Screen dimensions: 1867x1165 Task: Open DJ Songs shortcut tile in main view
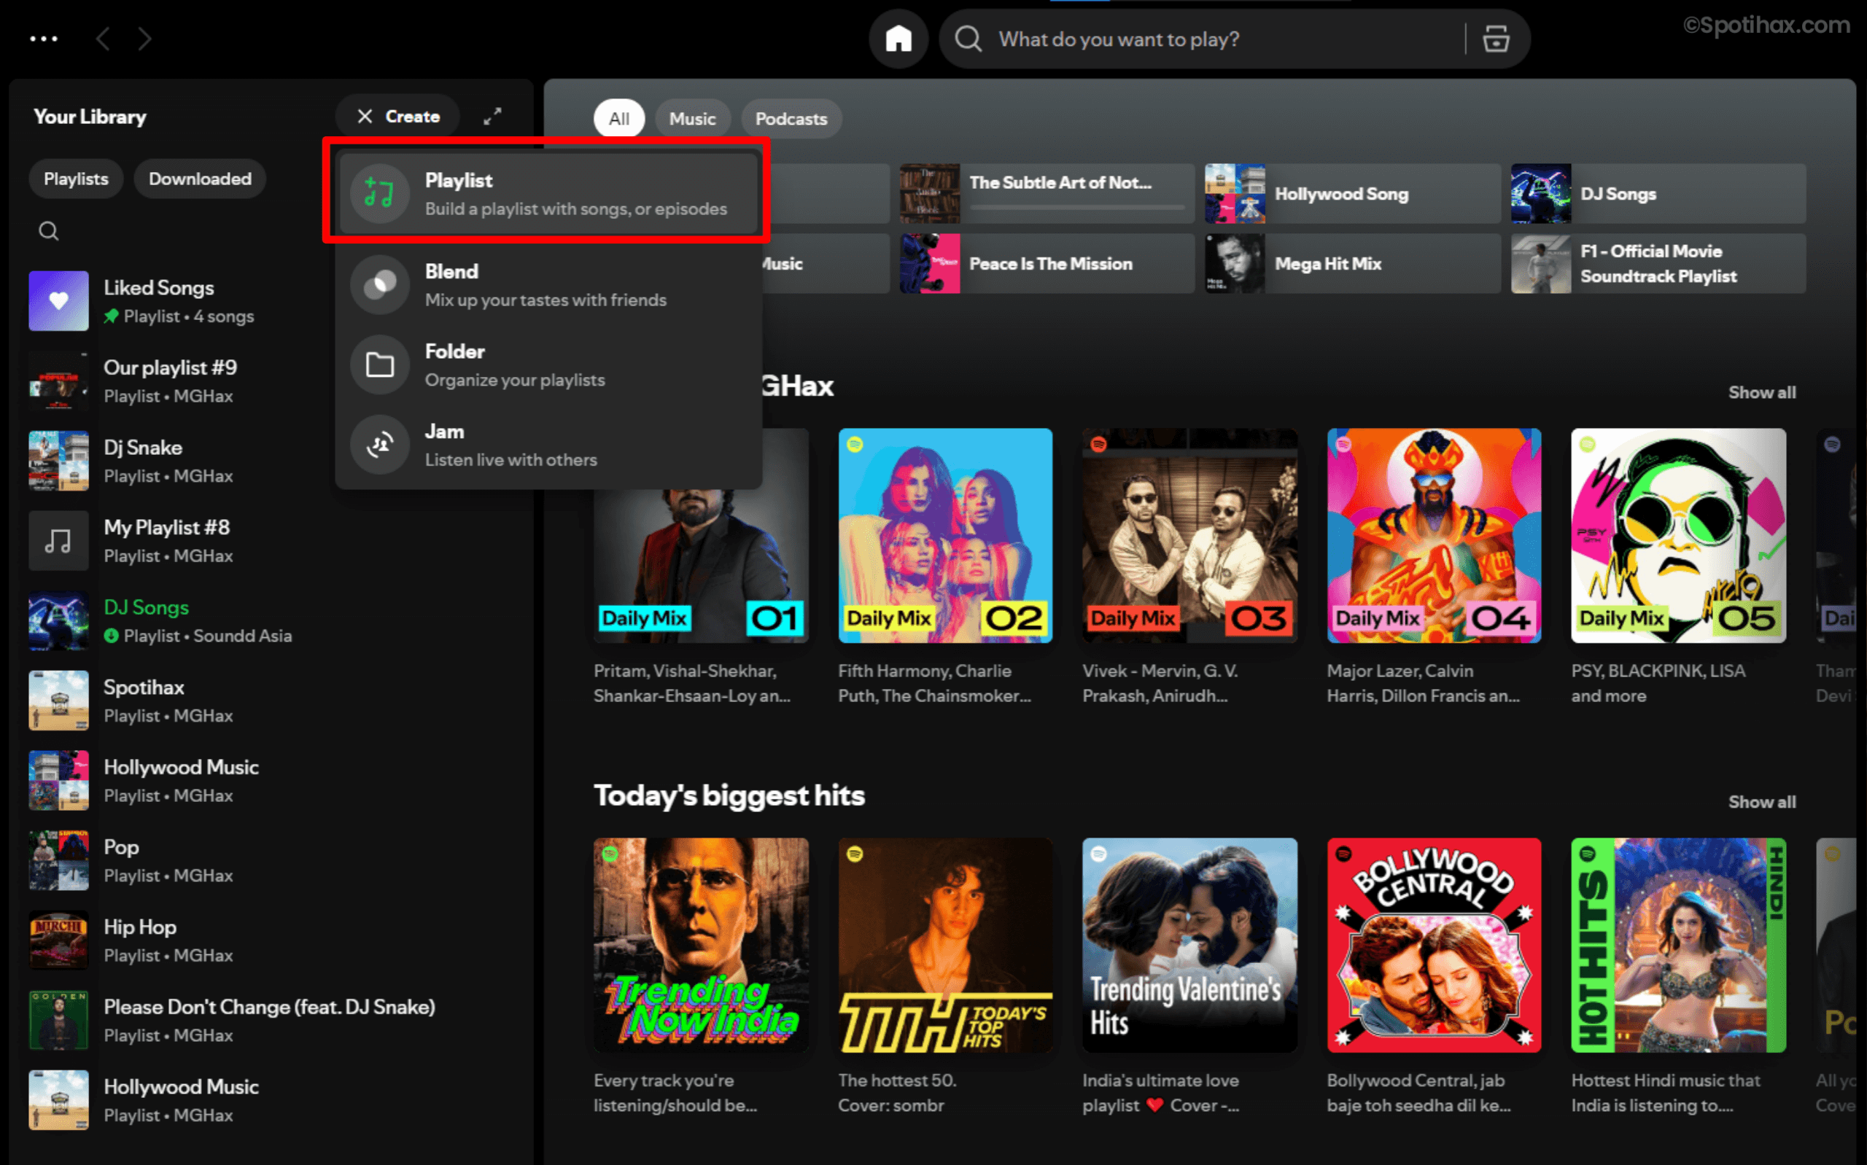click(x=1658, y=193)
